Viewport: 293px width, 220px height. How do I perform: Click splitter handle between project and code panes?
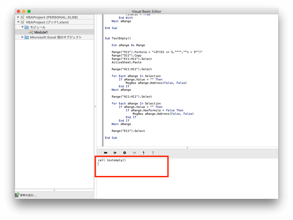pos(95,107)
